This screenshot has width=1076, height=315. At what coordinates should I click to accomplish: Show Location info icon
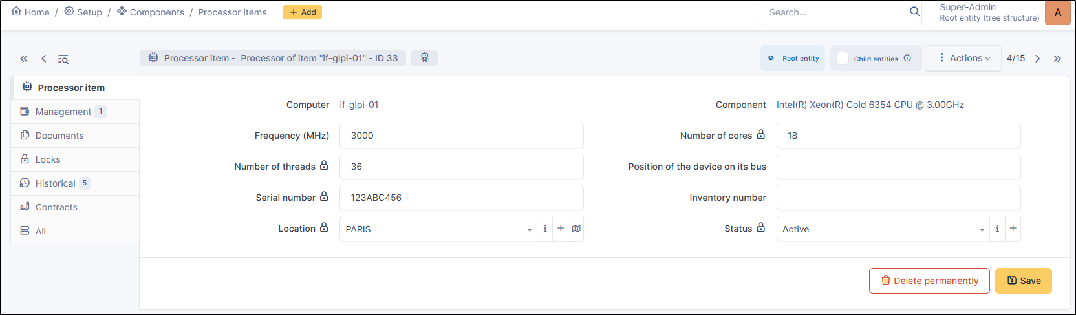545,229
